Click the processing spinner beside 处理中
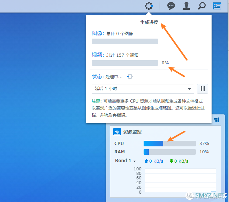This screenshot has height=202, width=229. [x=130, y=76]
